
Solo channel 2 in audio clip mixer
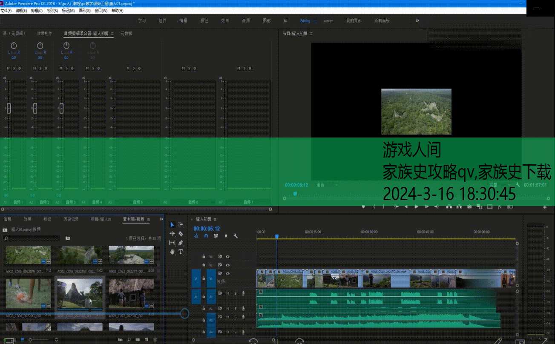pyautogui.click(x=40, y=68)
